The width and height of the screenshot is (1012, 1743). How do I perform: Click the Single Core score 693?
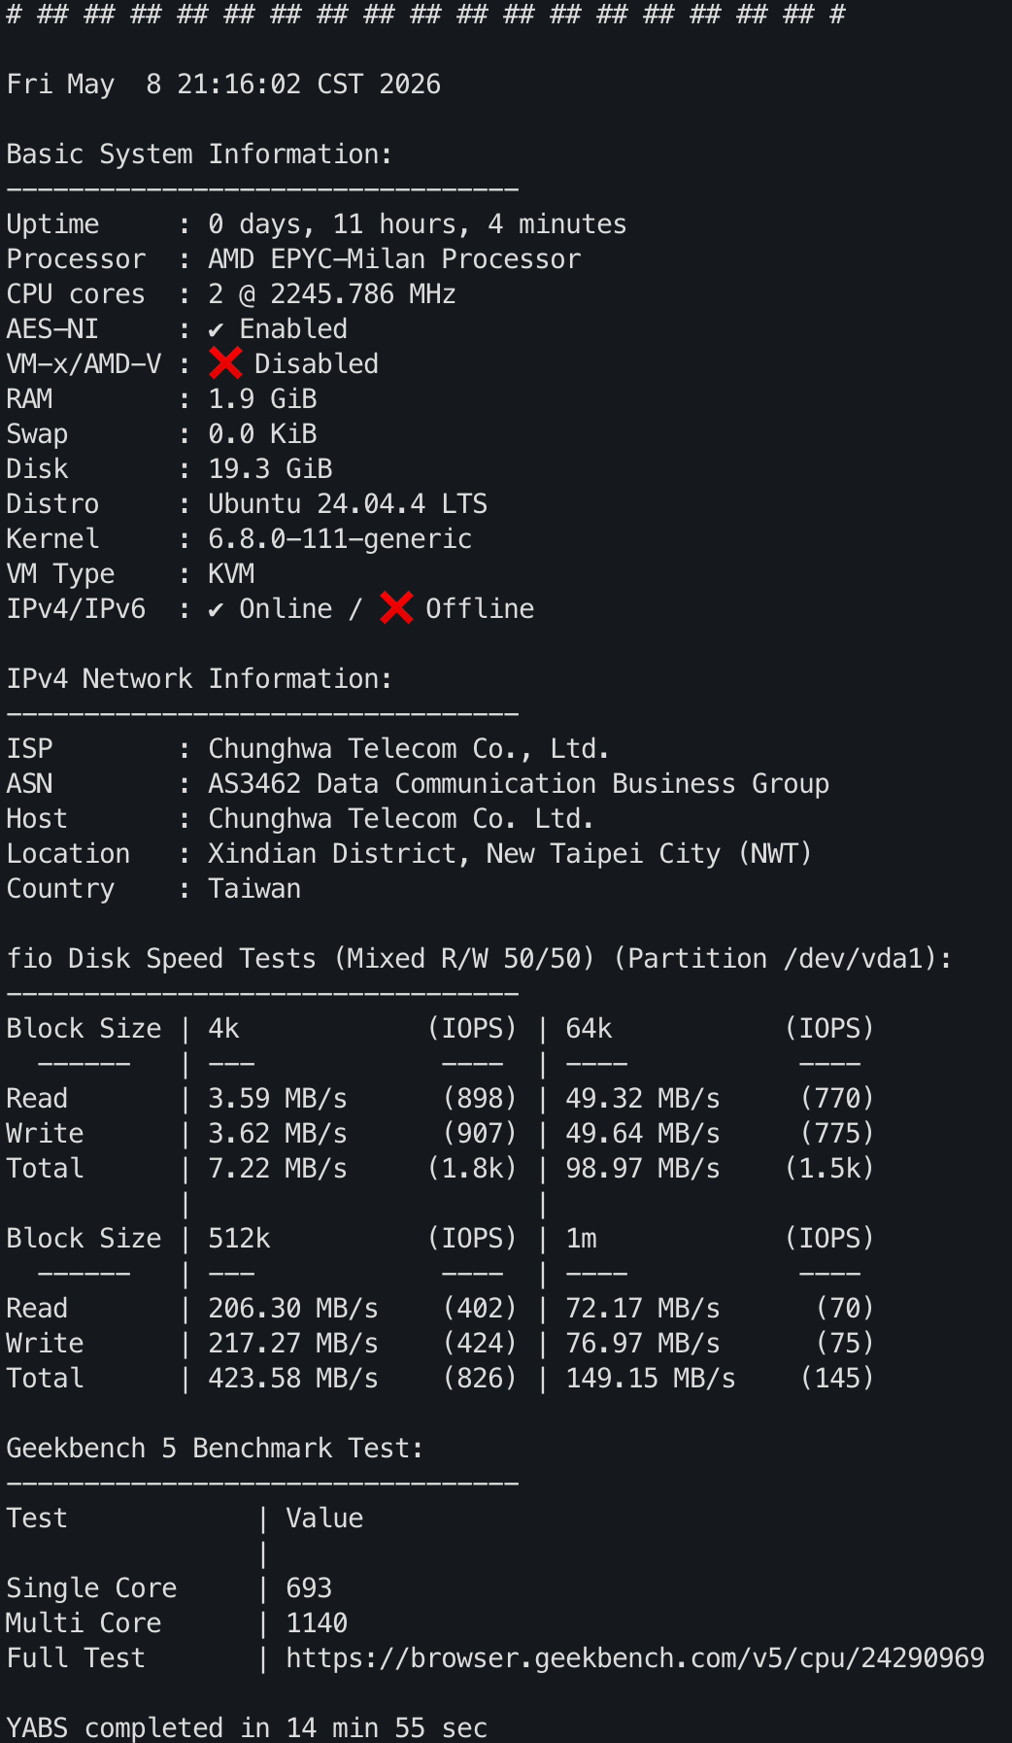pos(309,1589)
